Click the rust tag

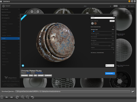click(x=35, y=76)
